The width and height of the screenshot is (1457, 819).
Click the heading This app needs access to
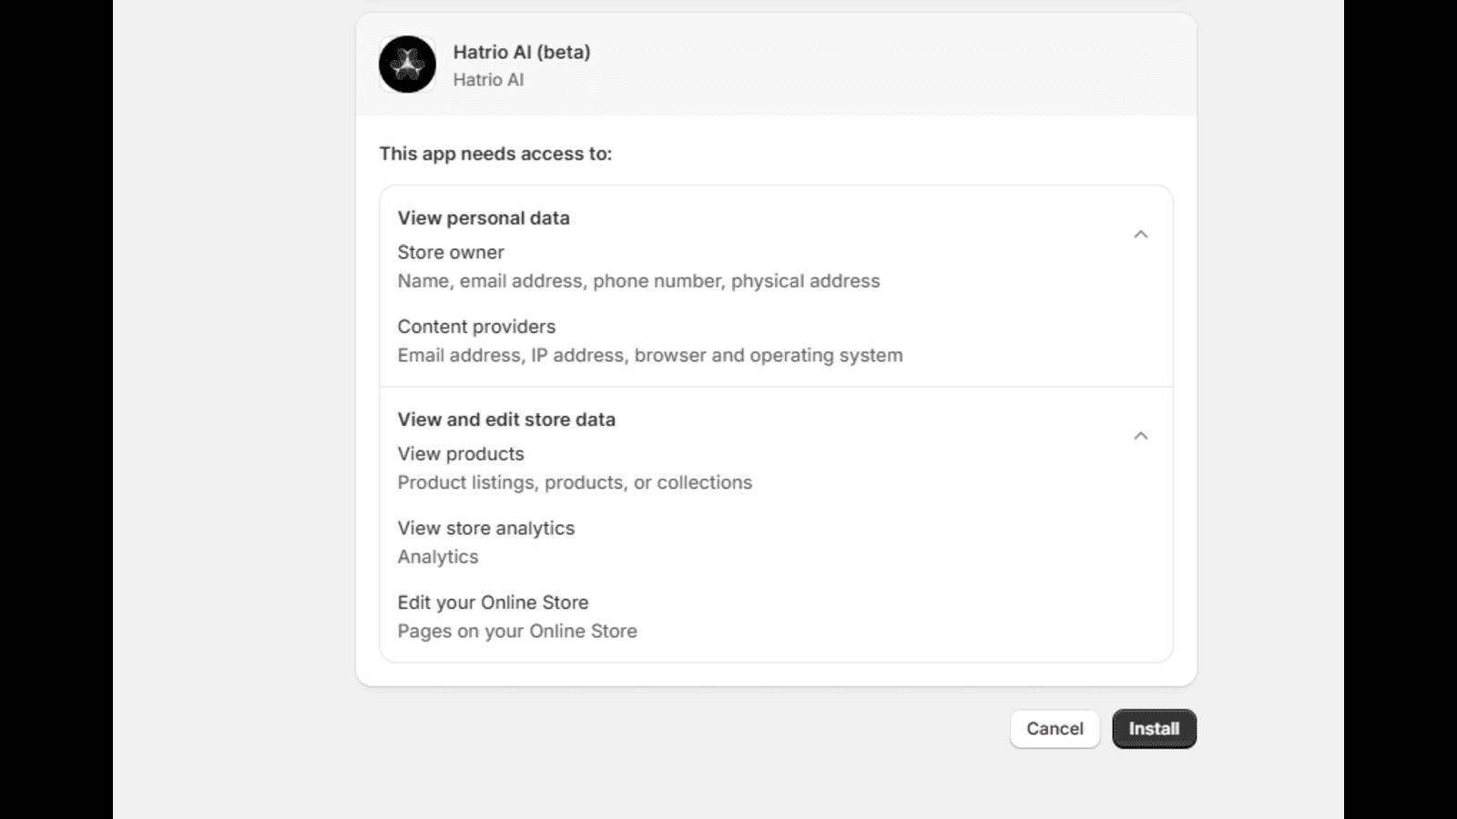click(x=496, y=154)
